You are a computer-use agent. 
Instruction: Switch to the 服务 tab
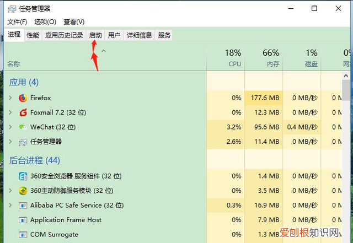164,35
